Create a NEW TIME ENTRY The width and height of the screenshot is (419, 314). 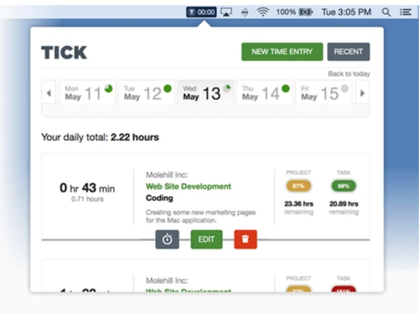click(282, 52)
